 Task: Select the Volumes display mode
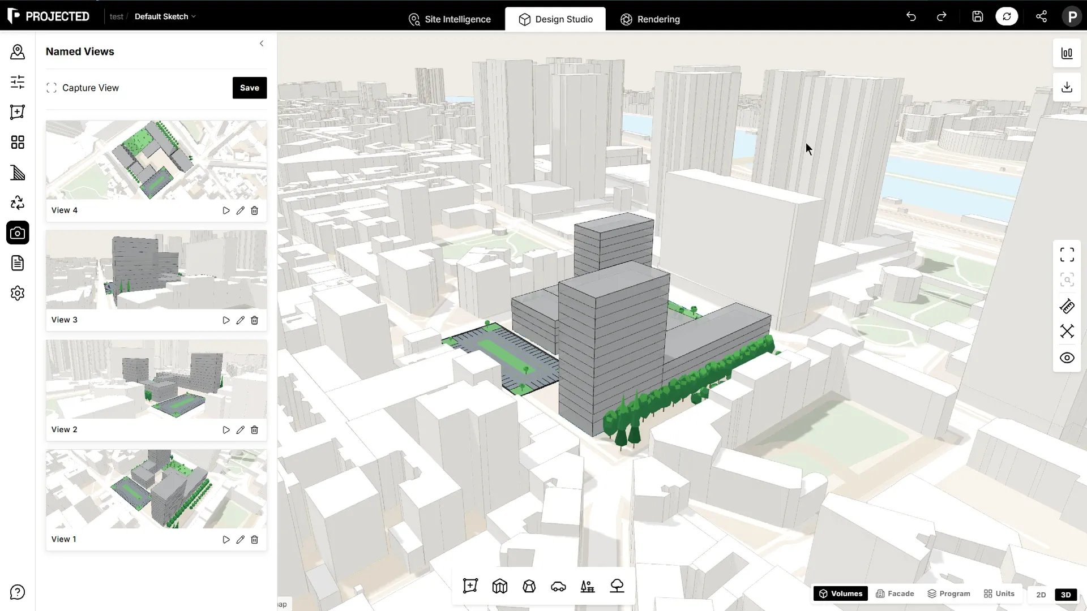tap(841, 593)
